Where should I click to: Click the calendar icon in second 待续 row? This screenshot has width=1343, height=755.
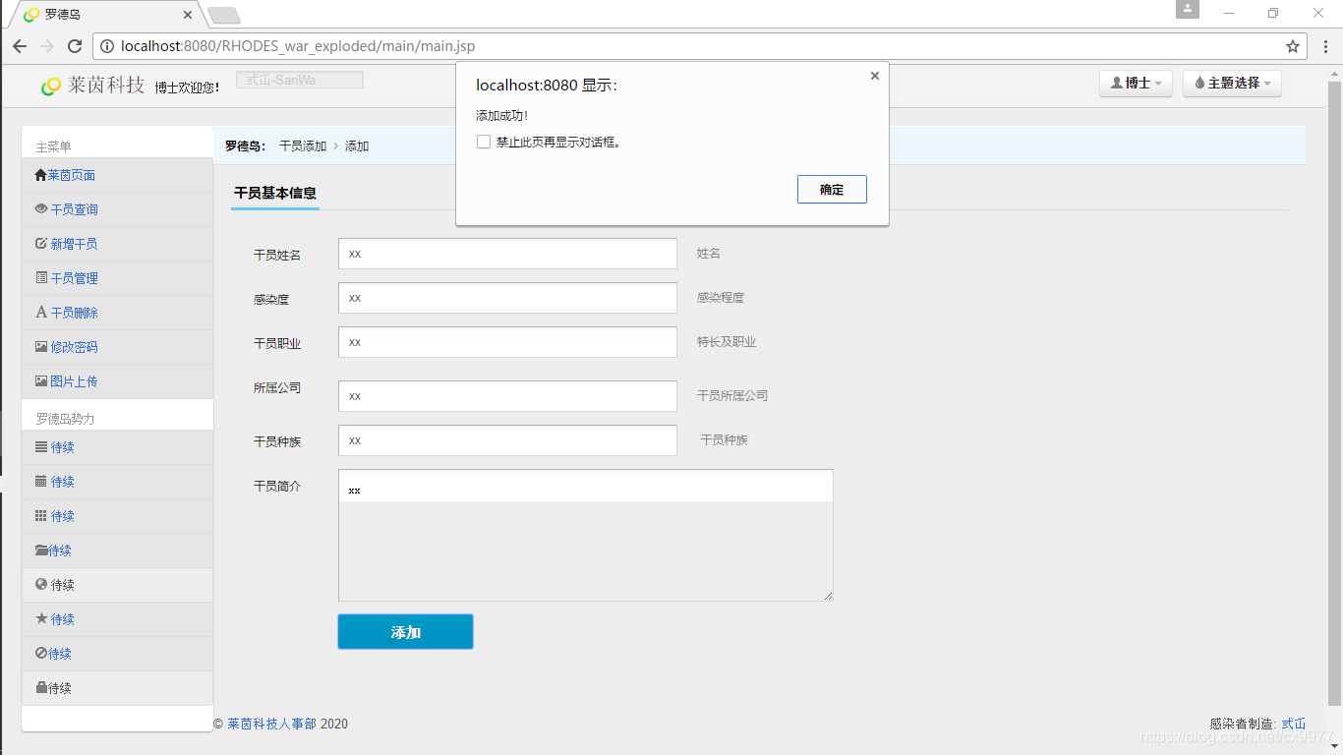(x=41, y=482)
